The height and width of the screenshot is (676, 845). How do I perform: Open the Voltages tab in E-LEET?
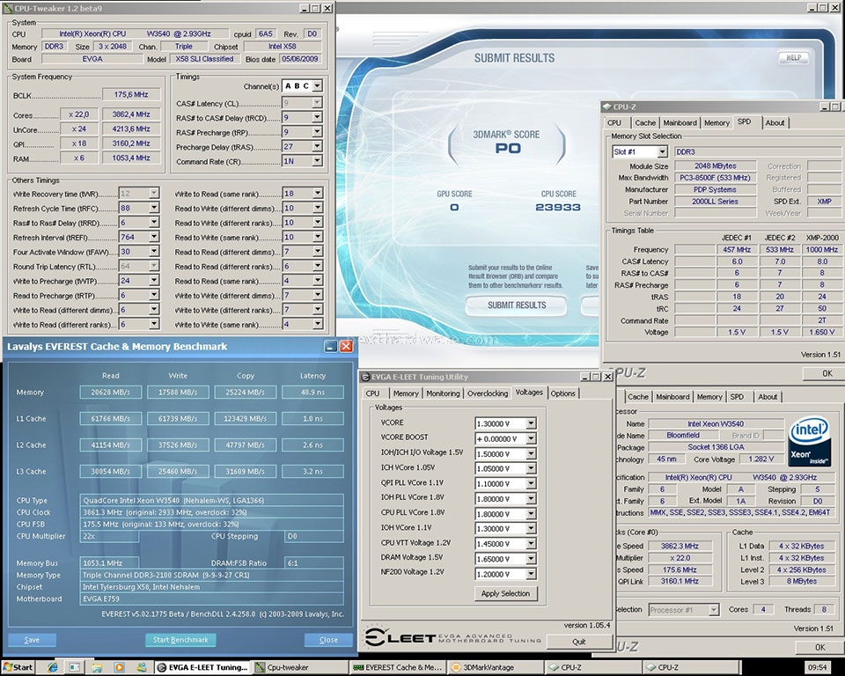pyautogui.click(x=529, y=393)
